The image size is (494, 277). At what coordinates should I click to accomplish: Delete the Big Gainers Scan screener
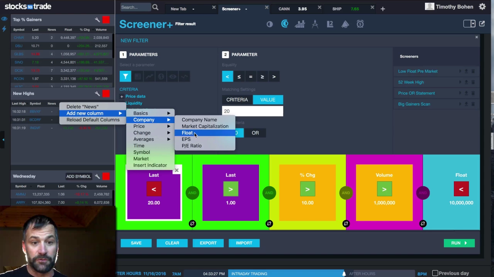coord(473,104)
